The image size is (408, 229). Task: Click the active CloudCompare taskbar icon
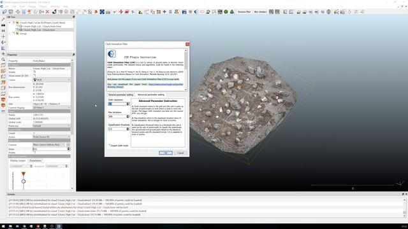(59, 226)
